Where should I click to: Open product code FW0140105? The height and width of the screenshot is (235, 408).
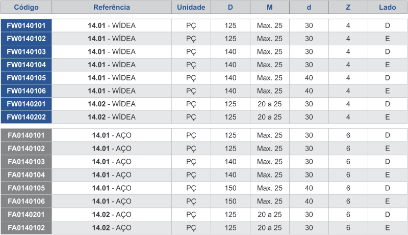tap(27, 78)
